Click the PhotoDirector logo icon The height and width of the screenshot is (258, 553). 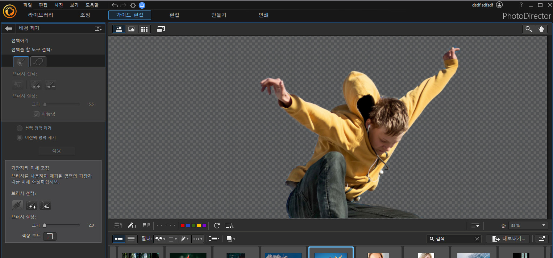click(10, 11)
